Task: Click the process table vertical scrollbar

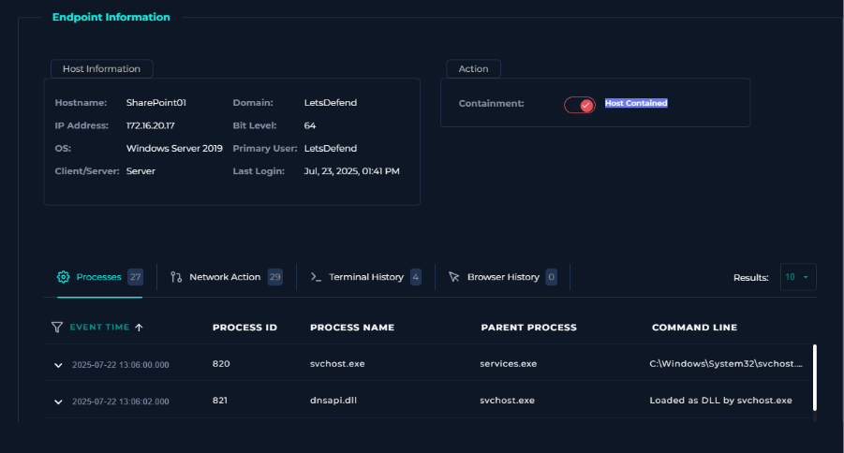Action: click(814, 377)
